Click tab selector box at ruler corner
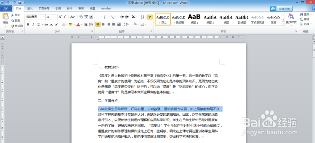The width and height of the screenshot is (315, 143). point(3,37)
